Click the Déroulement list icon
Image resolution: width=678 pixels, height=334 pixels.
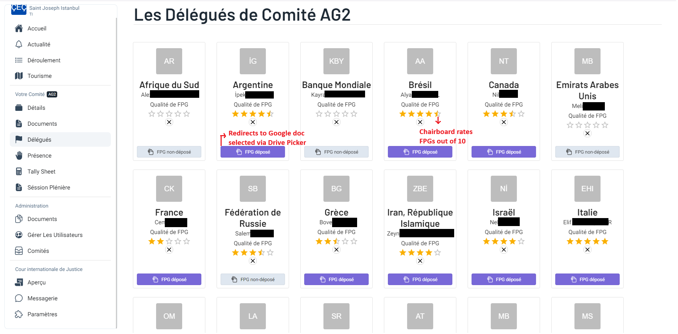(x=19, y=60)
